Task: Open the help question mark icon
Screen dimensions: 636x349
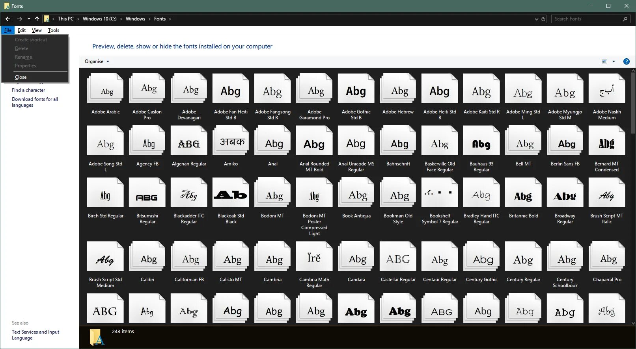Action: pos(626,61)
